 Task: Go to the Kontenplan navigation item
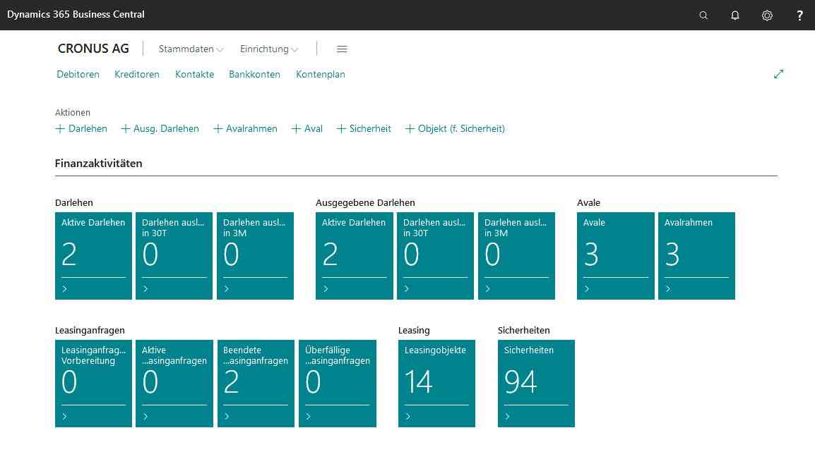point(320,74)
